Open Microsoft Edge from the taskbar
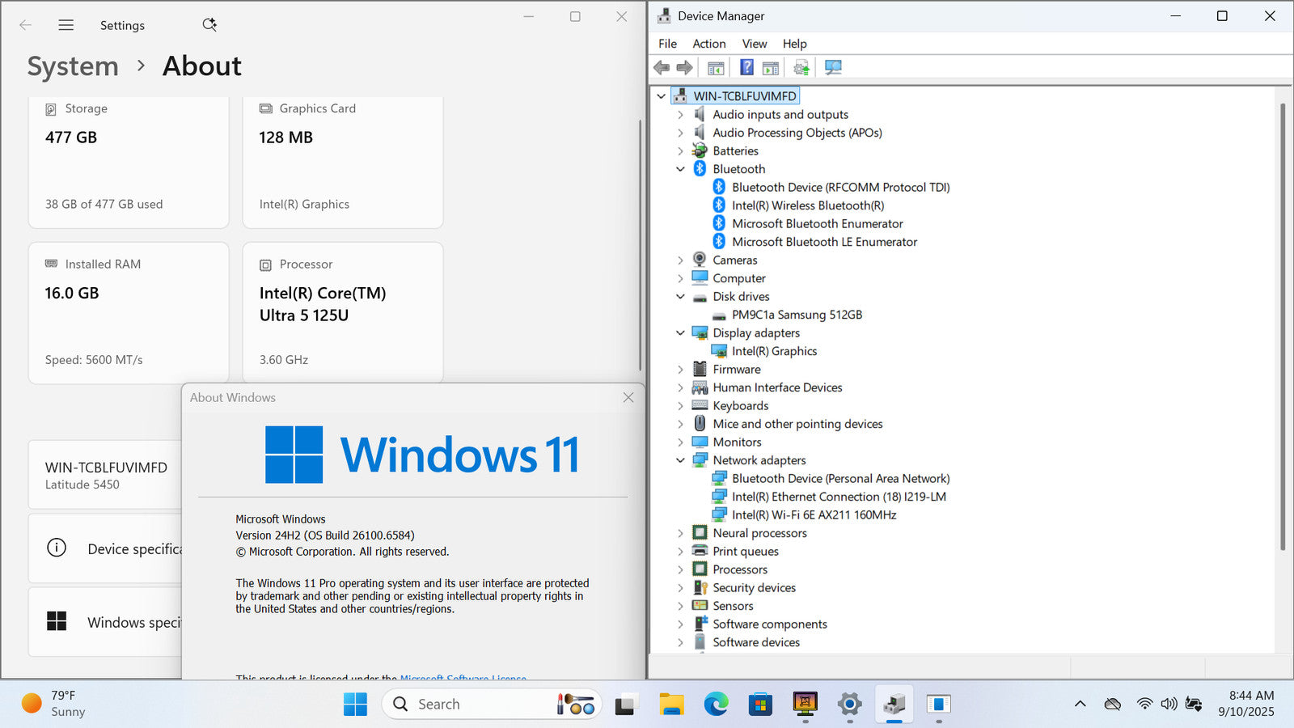The image size is (1294, 728). pos(716,705)
